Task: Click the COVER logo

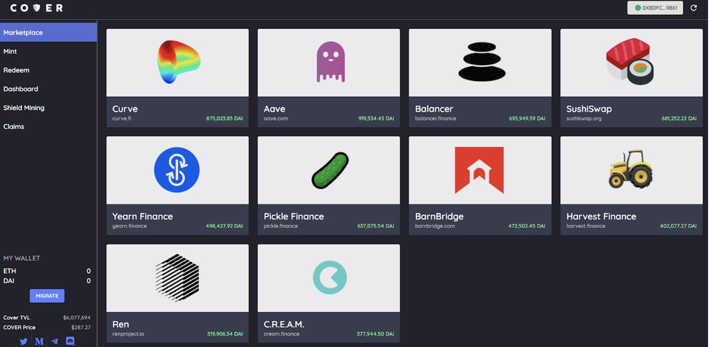Action: tap(36, 8)
